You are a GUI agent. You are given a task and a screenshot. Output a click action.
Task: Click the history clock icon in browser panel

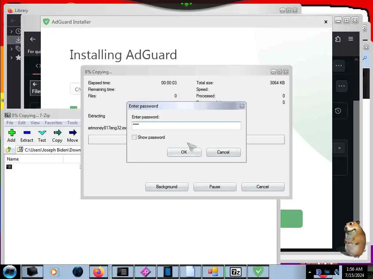338,111
